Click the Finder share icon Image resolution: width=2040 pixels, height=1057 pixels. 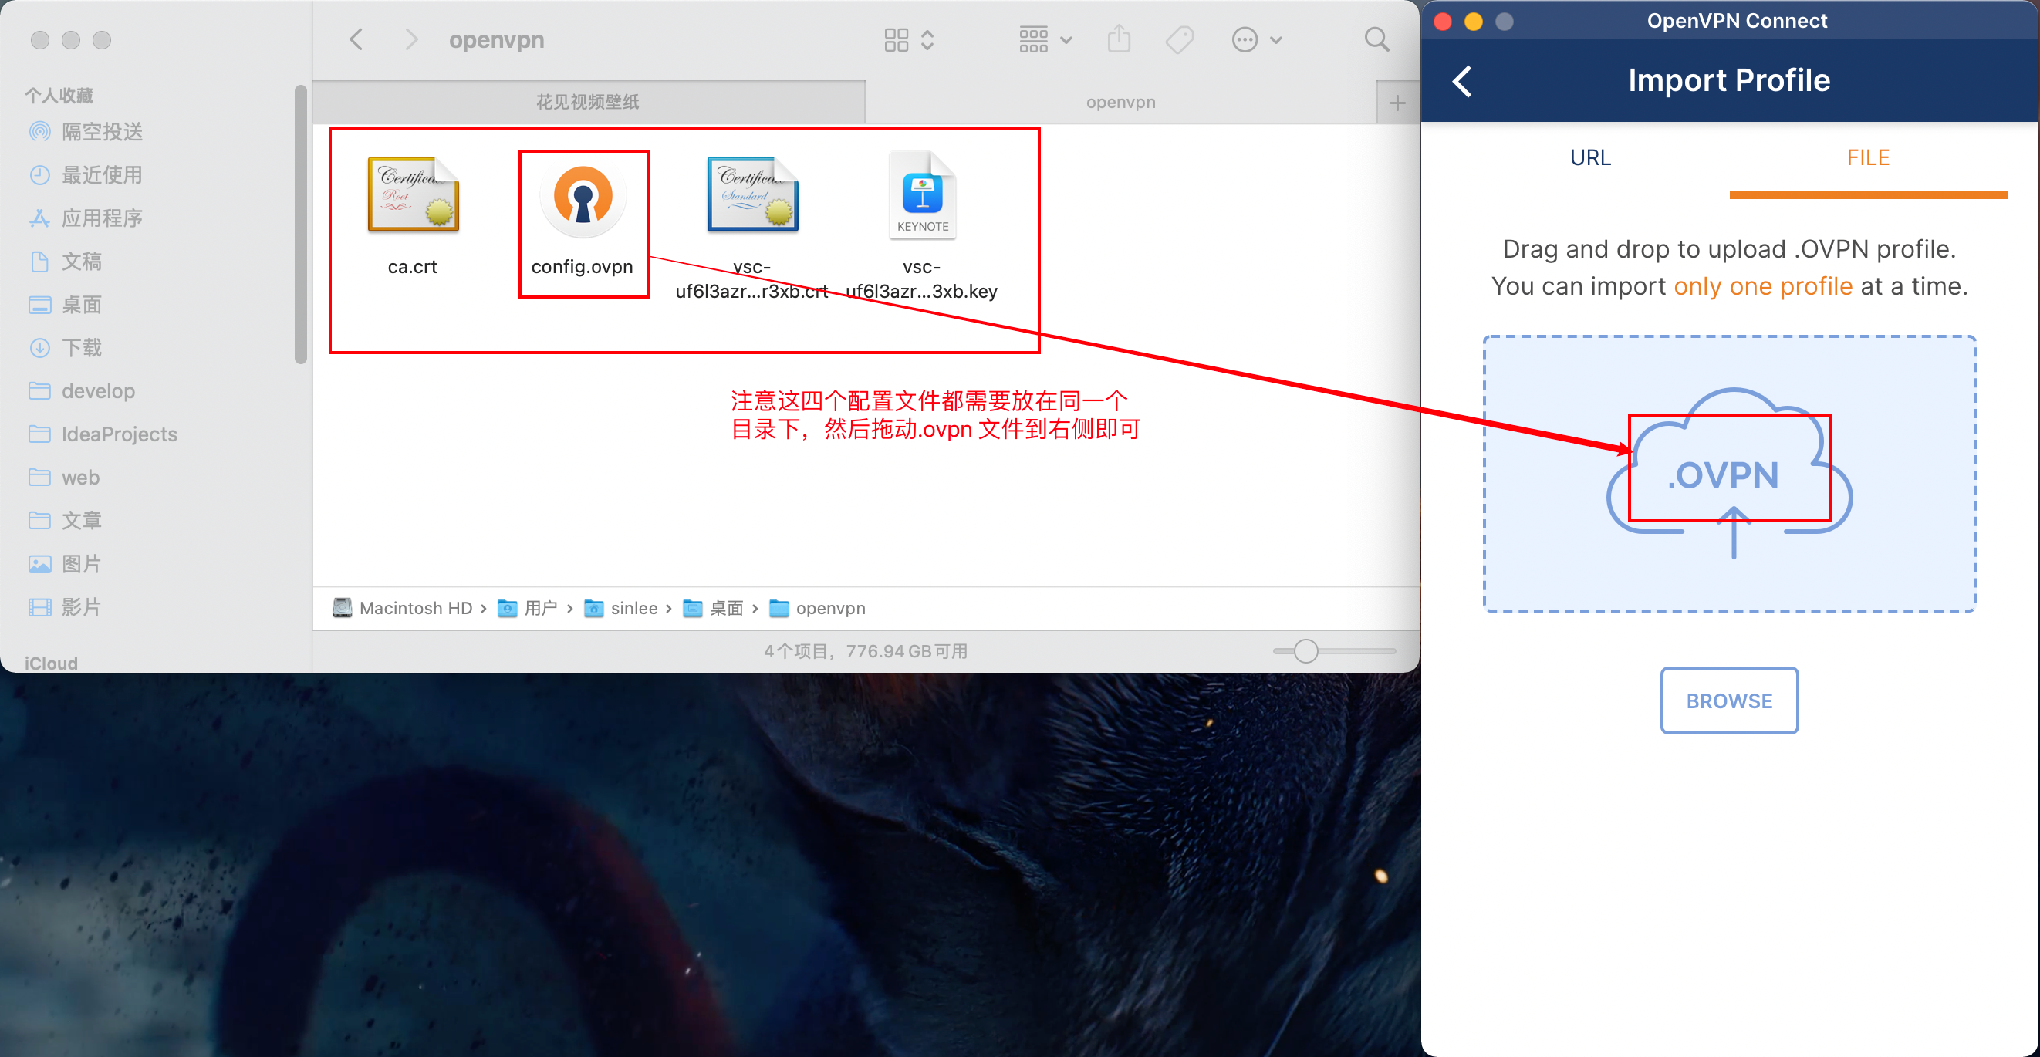pos(1118,39)
